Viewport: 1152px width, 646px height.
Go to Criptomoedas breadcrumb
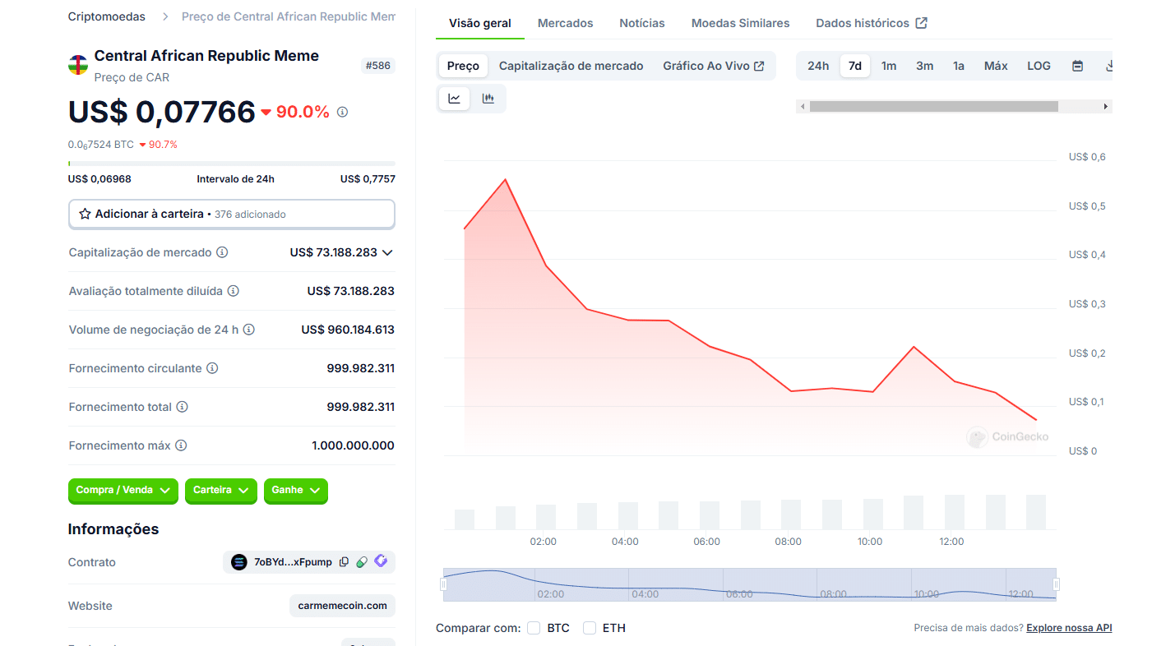click(x=107, y=16)
